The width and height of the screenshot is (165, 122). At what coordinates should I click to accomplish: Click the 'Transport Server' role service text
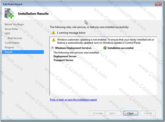click(x=63, y=60)
